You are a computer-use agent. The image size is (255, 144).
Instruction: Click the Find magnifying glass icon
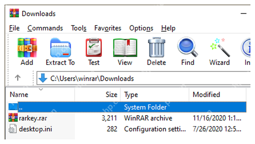pyautogui.click(x=188, y=47)
